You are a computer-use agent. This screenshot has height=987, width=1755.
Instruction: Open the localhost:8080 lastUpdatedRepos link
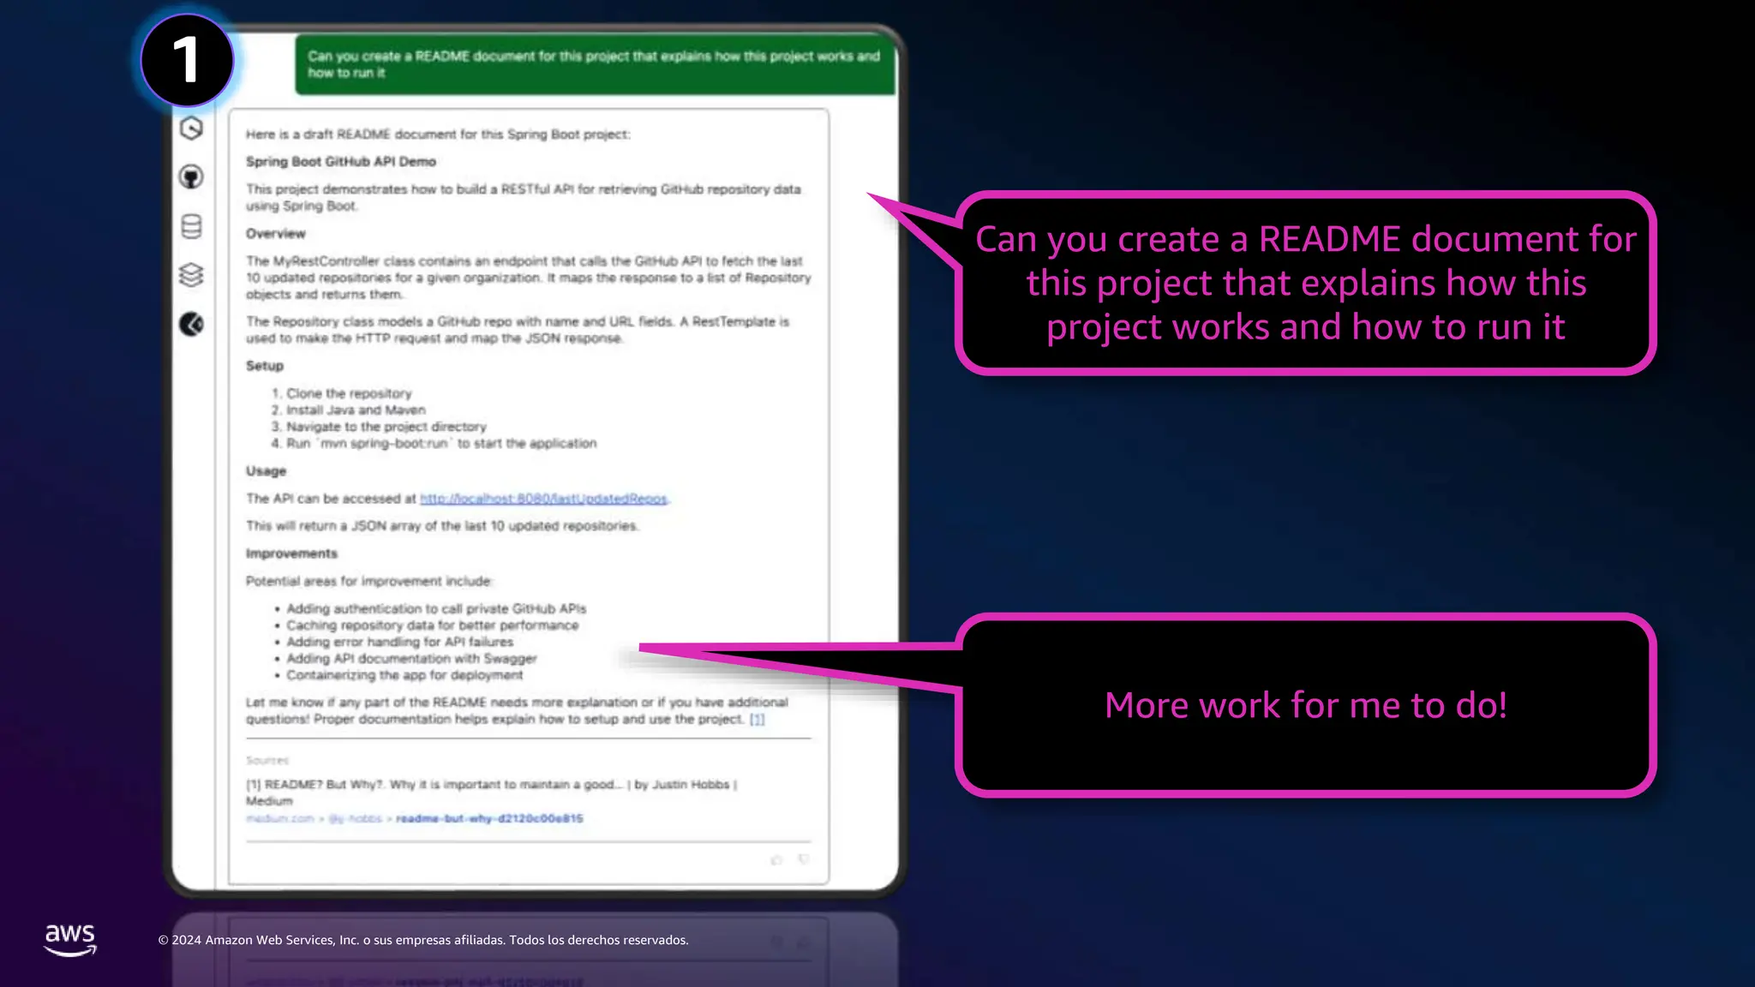[543, 499]
